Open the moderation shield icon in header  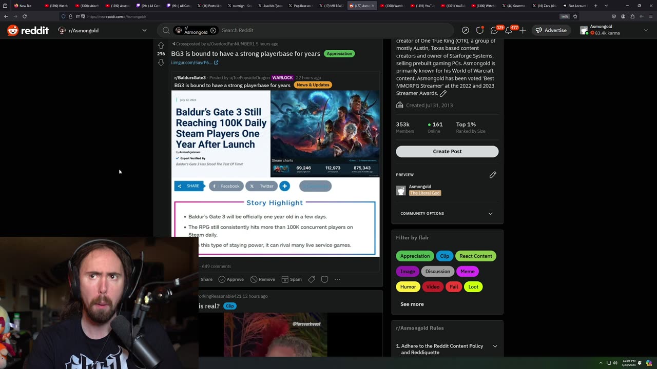pyautogui.click(x=480, y=30)
